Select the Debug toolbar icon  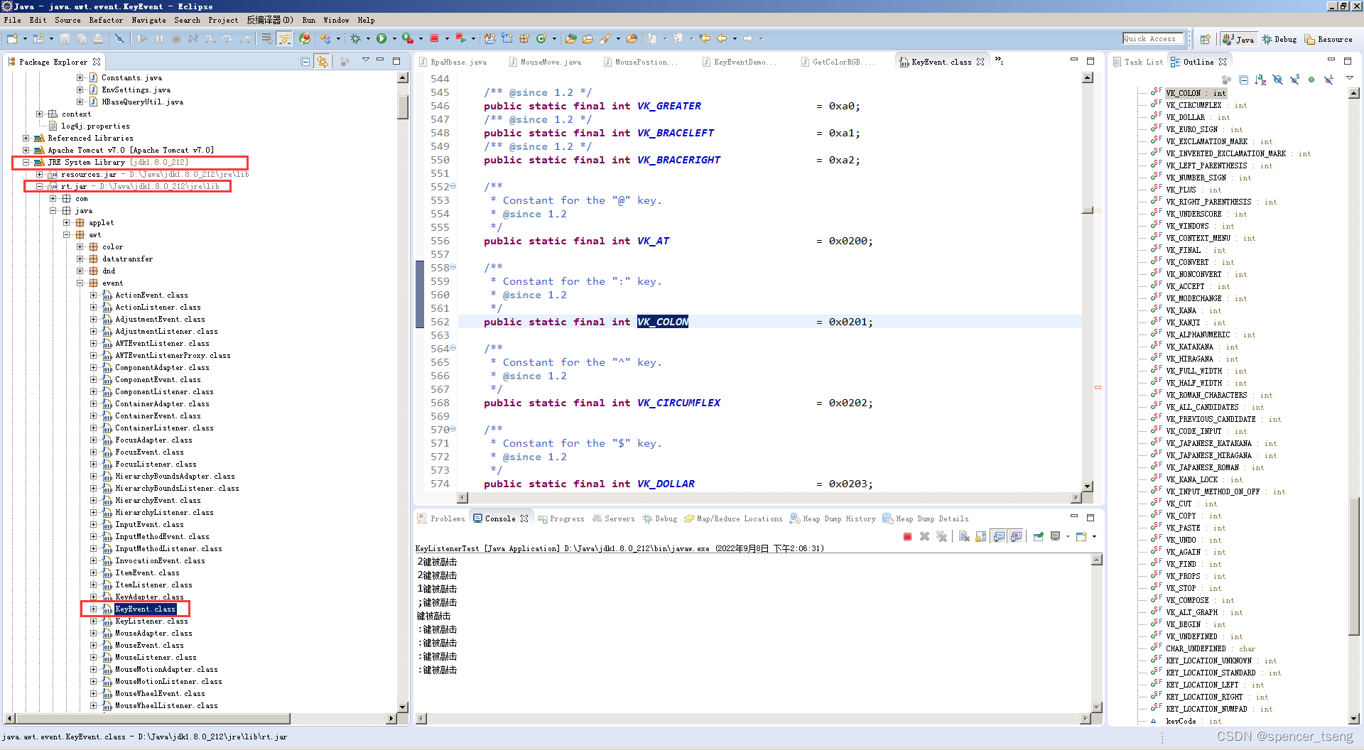point(355,39)
